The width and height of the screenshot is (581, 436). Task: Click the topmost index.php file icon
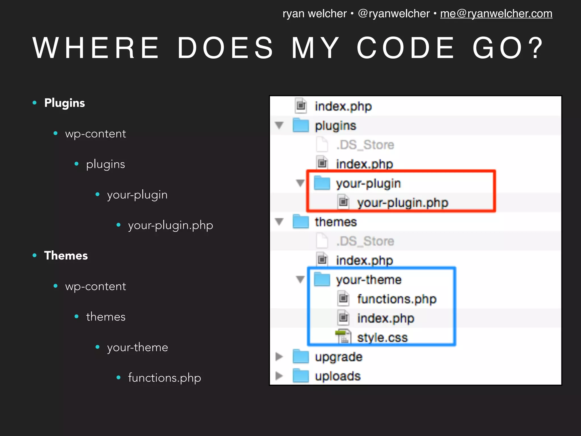[301, 106]
